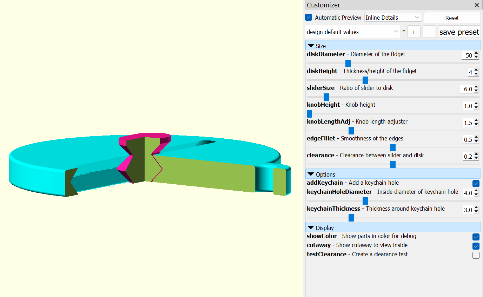Click the knobHeight value field showing 1.0

tap(468, 106)
